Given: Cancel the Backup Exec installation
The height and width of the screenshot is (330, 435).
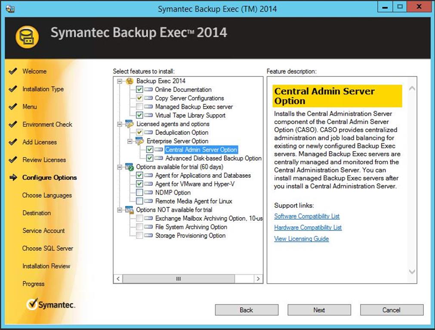Looking at the screenshot, I should (x=392, y=310).
